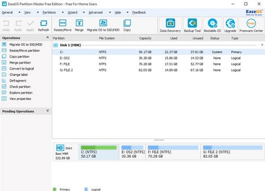Image resolution: width=265 pixels, height=191 pixels.
Task: Open the Wizard menu
Action: pyautogui.click(x=73, y=13)
